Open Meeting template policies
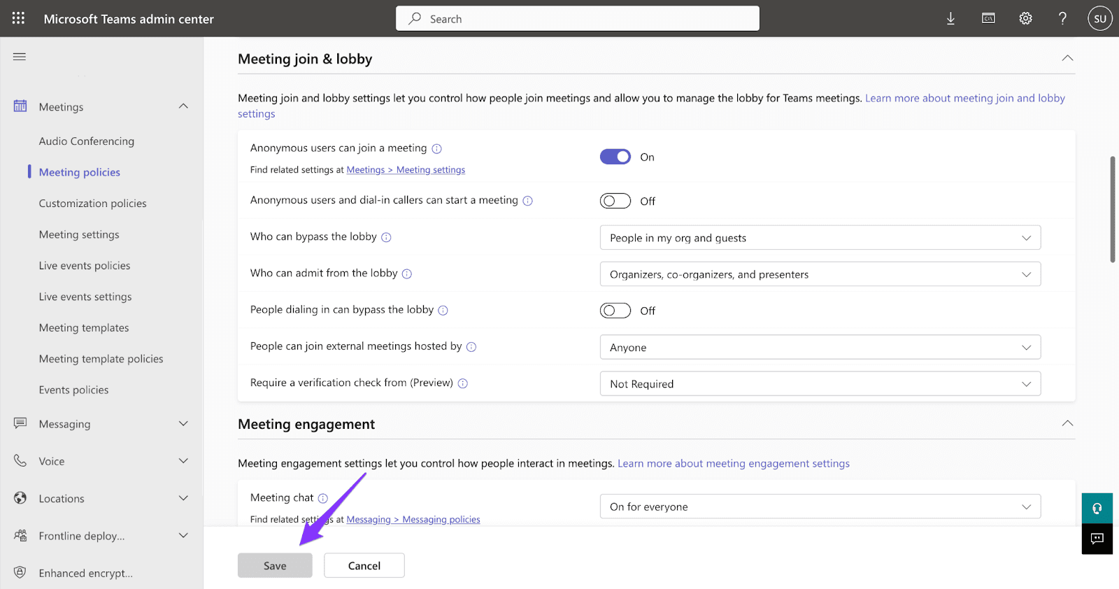 101,359
